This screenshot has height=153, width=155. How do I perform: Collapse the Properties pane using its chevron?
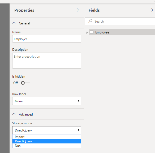(78, 10)
